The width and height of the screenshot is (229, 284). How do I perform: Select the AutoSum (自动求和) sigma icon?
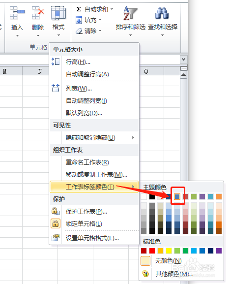[79, 9]
